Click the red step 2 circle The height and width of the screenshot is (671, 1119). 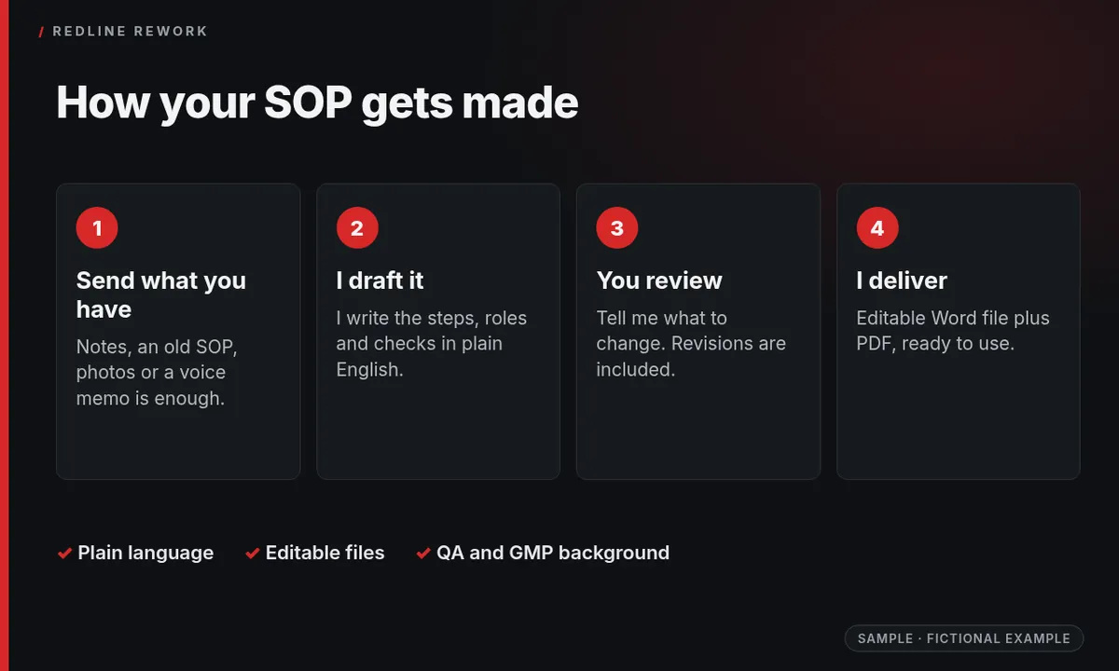357,227
